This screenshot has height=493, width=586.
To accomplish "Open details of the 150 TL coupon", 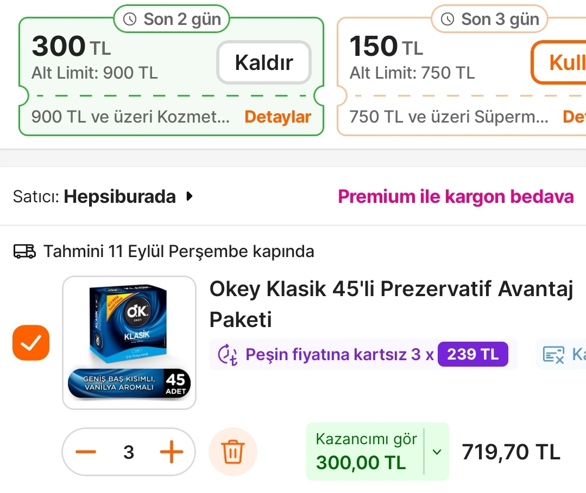I will tap(574, 117).
